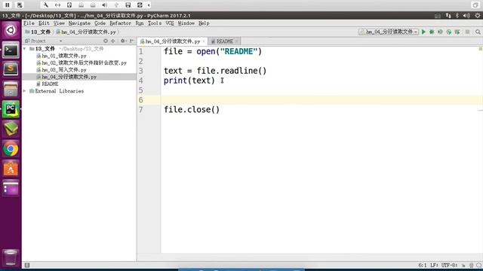
Task: Hide the Project panel icon
Action: click(132, 41)
